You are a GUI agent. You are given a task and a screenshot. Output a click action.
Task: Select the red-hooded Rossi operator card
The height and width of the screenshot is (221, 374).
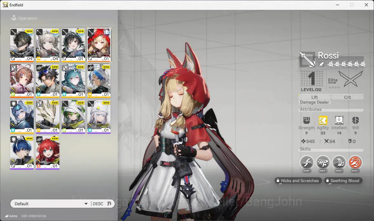coord(99,45)
